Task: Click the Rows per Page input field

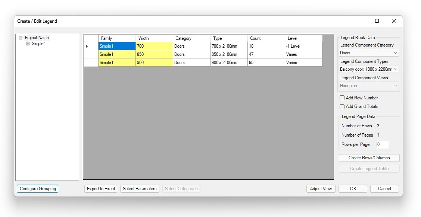Action: 382,144
